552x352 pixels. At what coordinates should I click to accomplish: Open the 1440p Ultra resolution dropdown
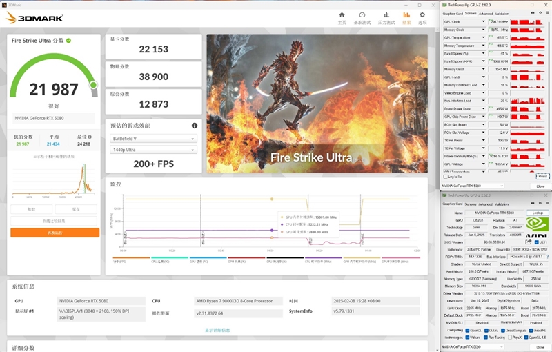154,150
